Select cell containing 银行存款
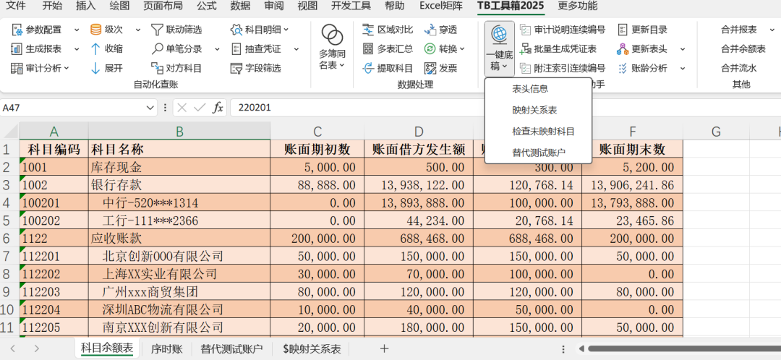 pyautogui.click(x=179, y=185)
